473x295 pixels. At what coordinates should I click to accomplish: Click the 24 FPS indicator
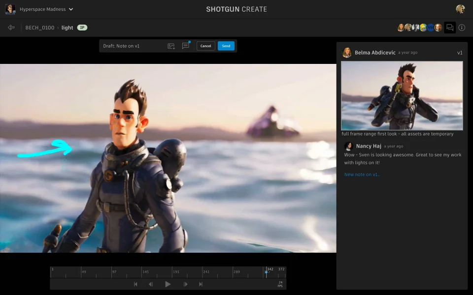coord(280,284)
